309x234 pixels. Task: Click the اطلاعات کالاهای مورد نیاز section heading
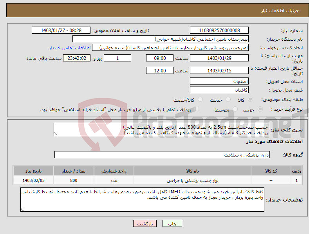click(x=274, y=142)
